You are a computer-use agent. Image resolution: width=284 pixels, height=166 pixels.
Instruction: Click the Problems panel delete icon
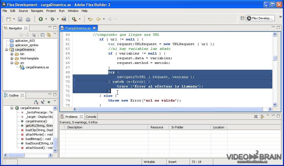click(256, 116)
